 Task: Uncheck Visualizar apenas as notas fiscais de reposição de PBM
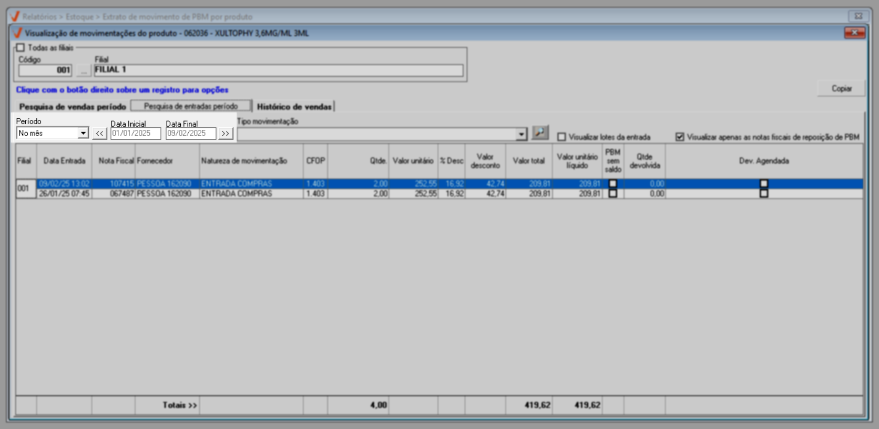point(680,137)
